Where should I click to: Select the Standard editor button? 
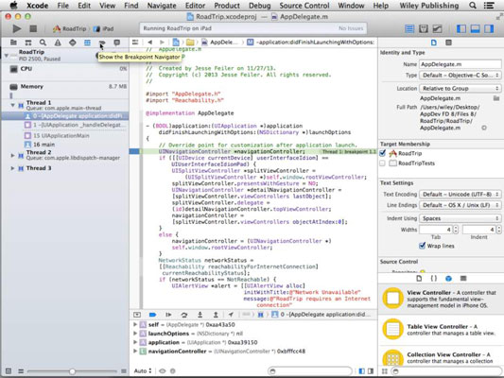tap(409, 29)
